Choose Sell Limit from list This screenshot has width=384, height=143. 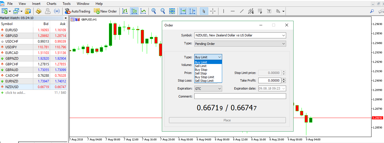pos(208,66)
